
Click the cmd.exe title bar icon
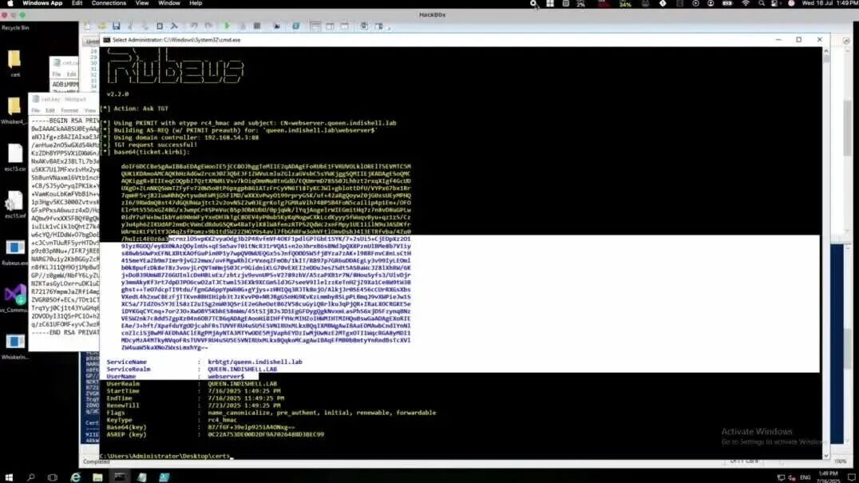(x=107, y=40)
